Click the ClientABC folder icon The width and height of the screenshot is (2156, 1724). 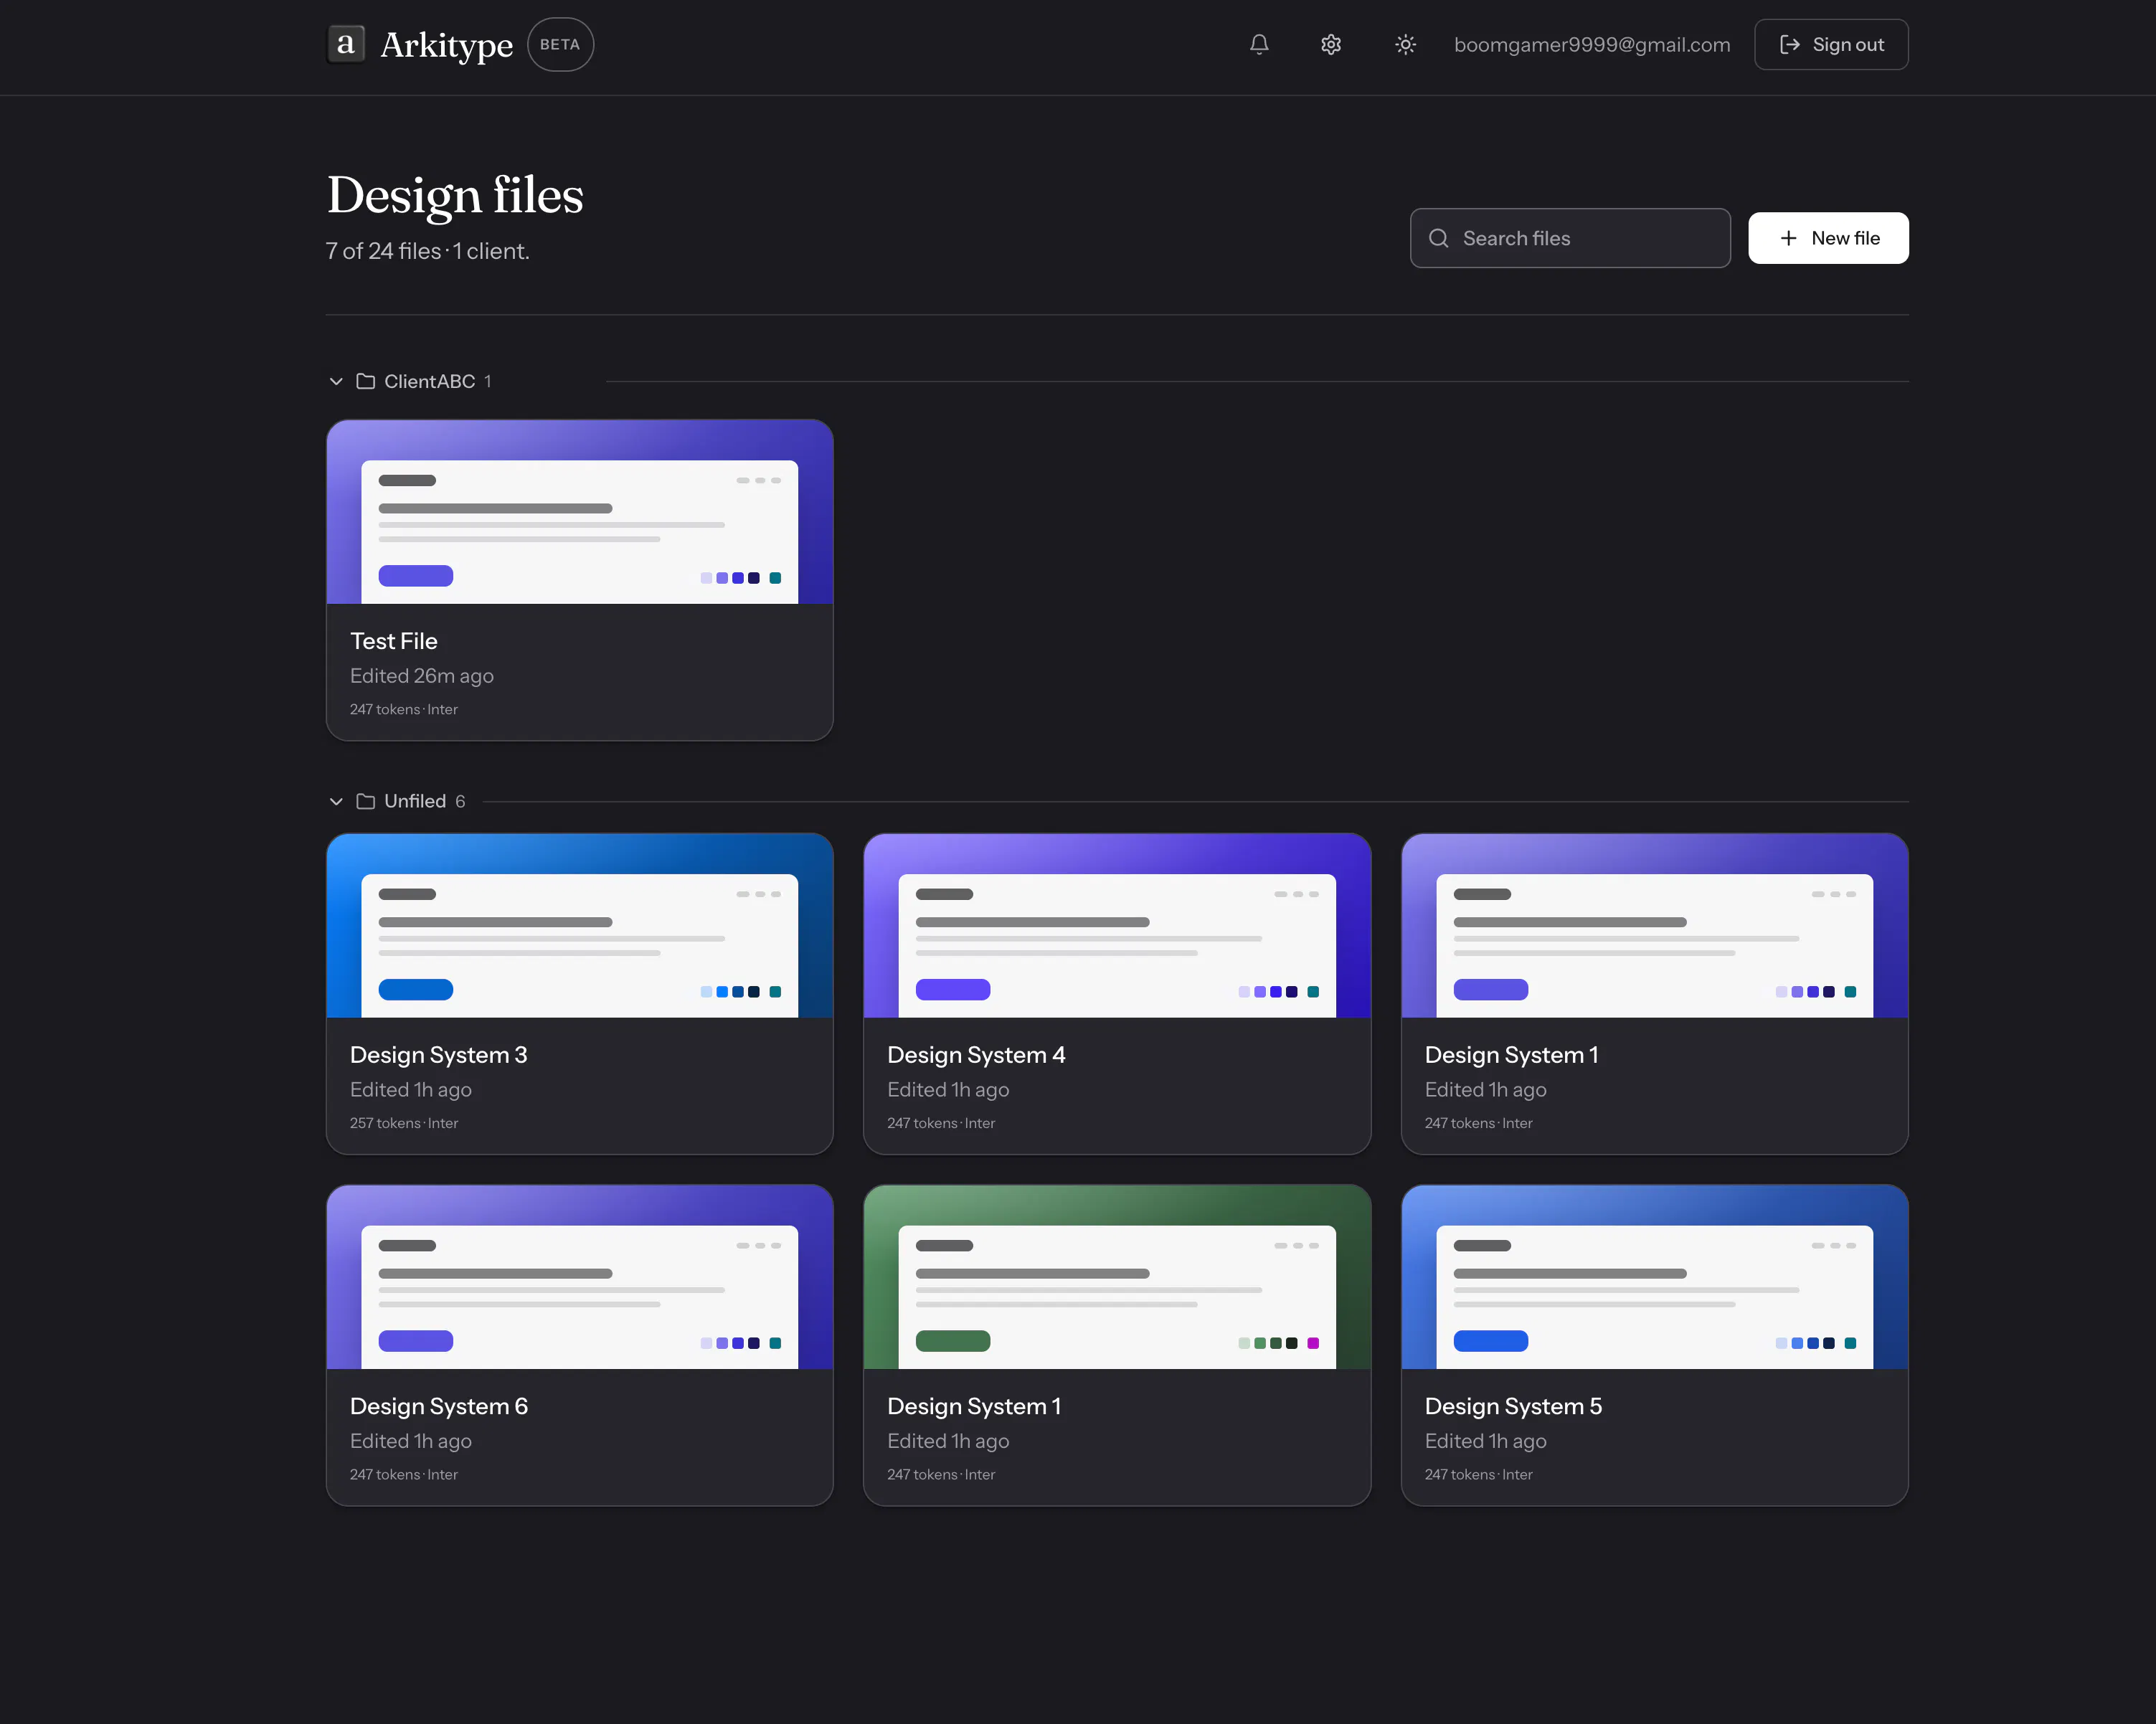tap(365, 381)
